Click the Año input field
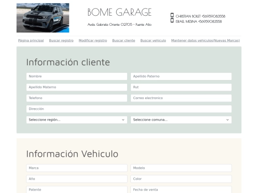Screen dimensions: 258x193 [x=76, y=179]
